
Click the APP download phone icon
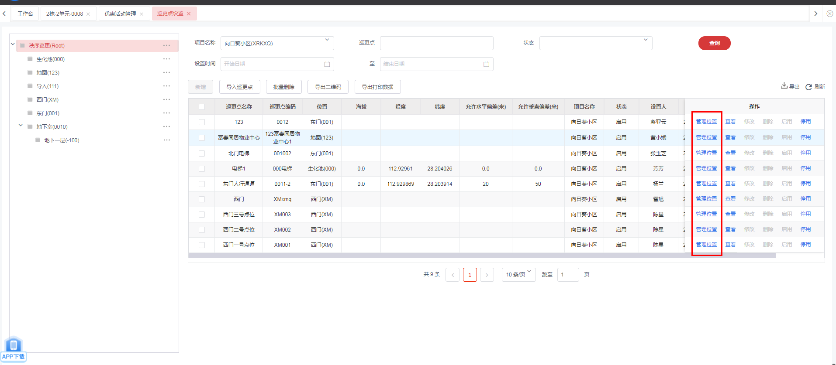(14, 345)
